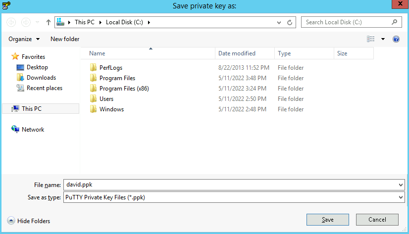Expand the File name history dropdown arrow
This screenshot has height=234, width=409.
[x=401, y=185]
